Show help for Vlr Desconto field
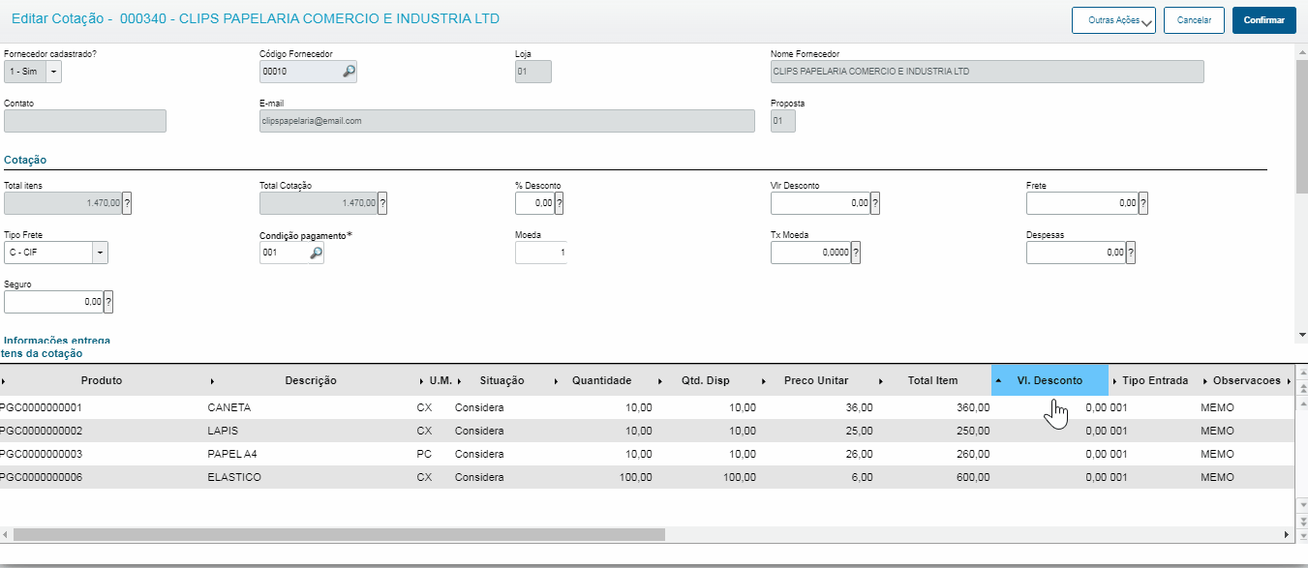 [875, 203]
